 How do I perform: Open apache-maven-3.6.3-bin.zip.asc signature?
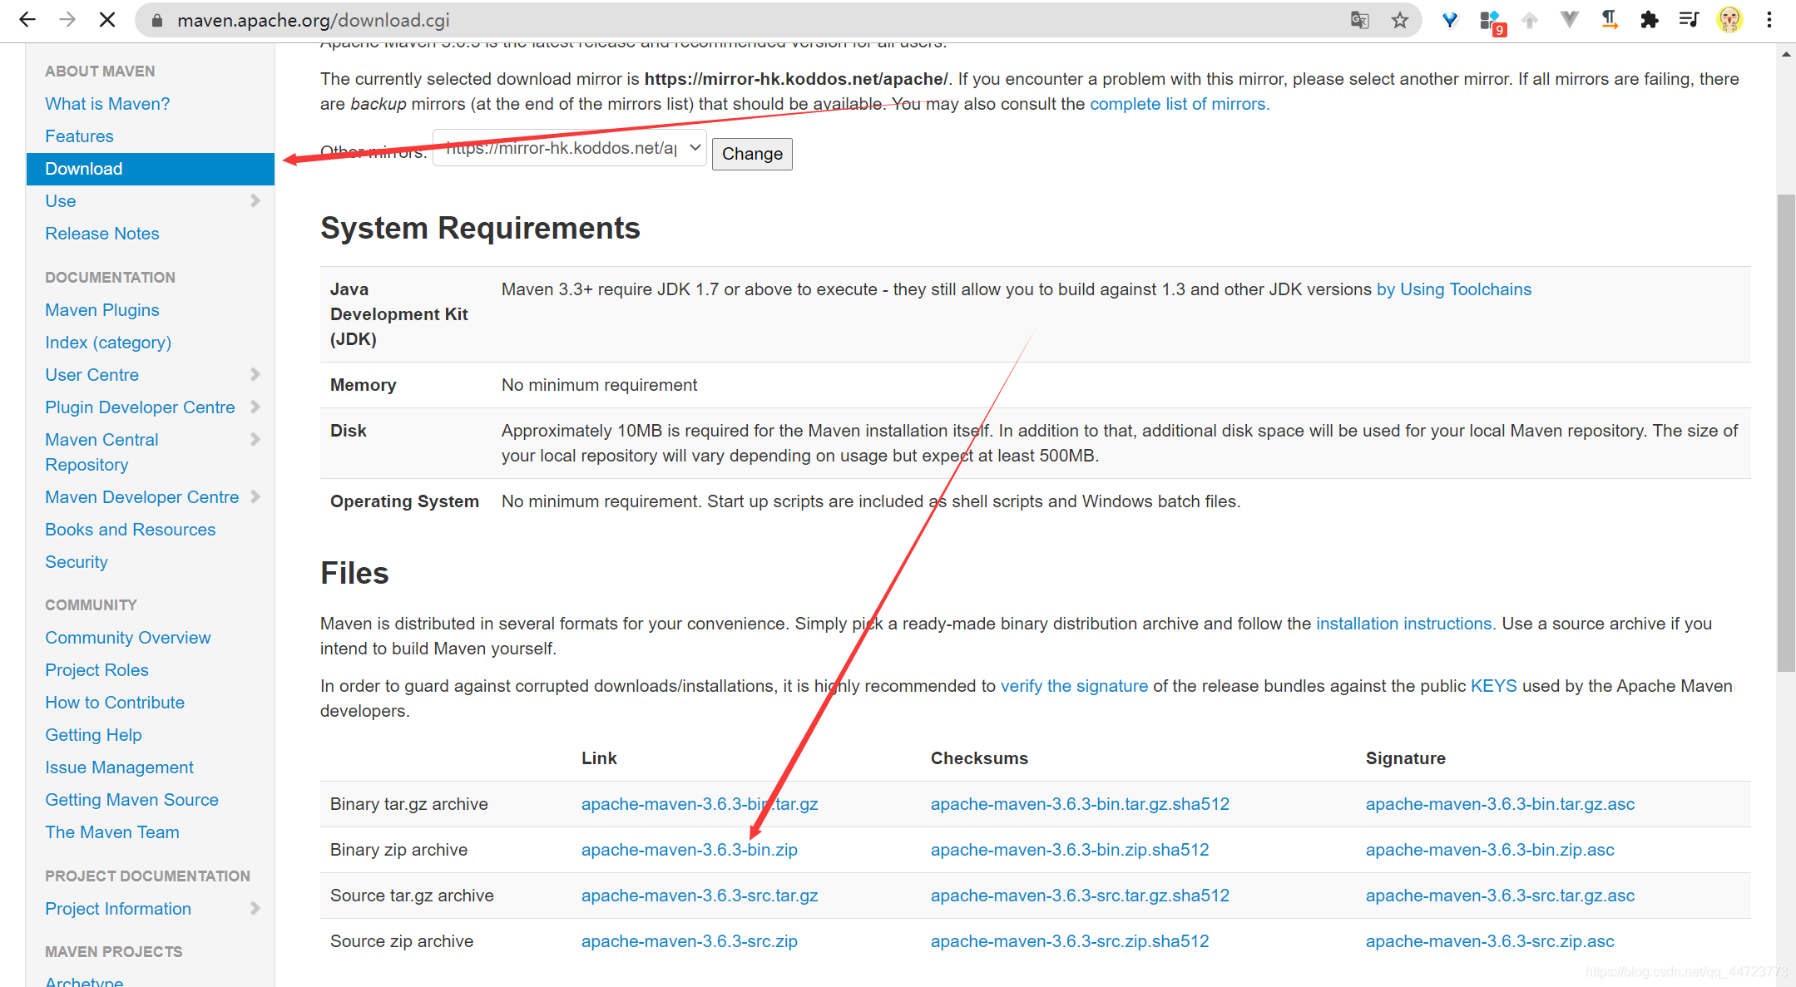coord(1490,850)
